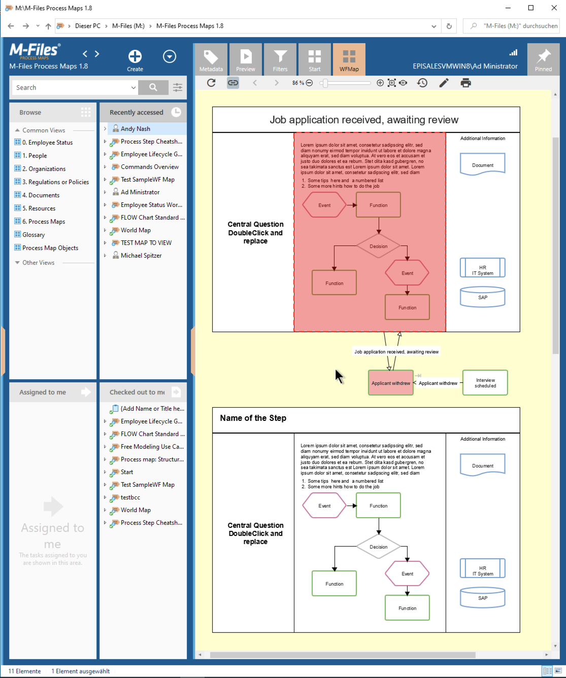
Task: Click the magnifier search button
Action: [153, 88]
